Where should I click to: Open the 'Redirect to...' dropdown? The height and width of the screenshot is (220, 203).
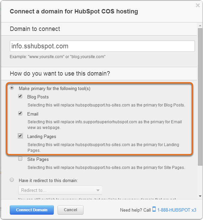coord(60,190)
